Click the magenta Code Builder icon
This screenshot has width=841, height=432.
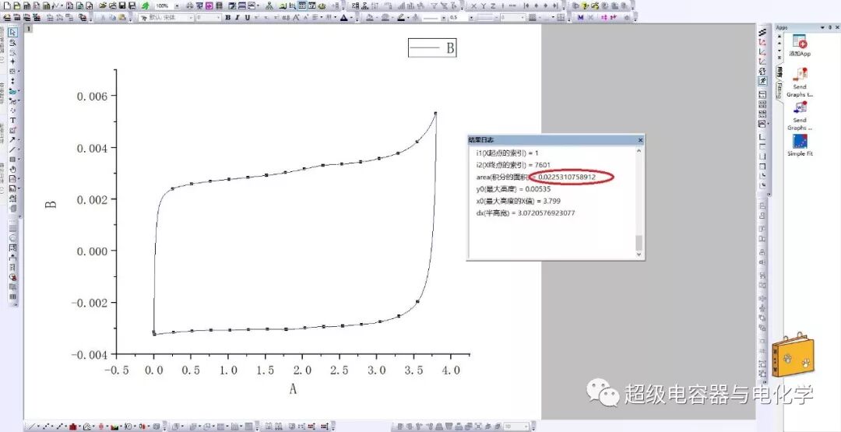[208, 6]
